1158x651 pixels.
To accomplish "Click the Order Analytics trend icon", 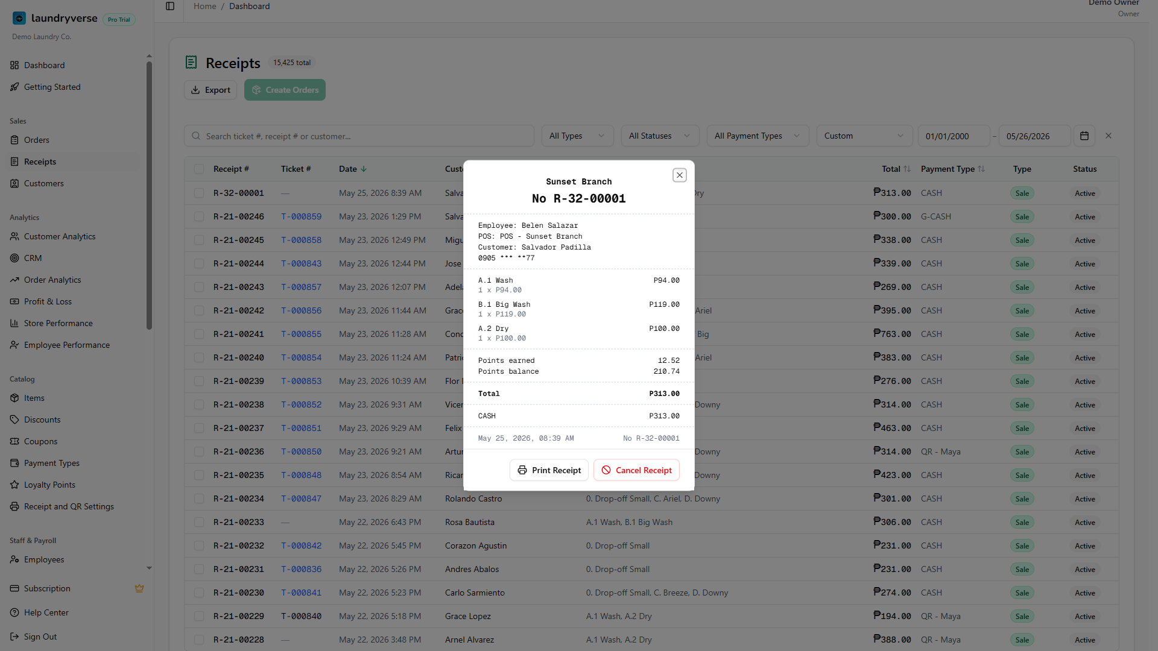I will click(x=14, y=280).
